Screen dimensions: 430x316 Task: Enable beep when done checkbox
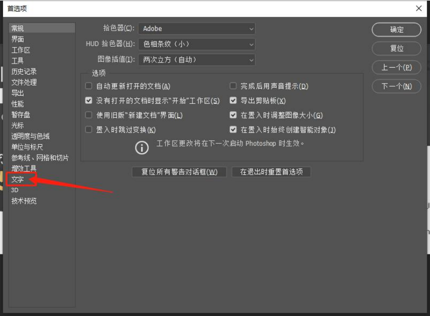(232, 86)
